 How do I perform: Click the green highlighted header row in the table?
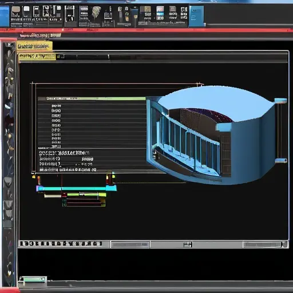click(x=92, y=98)
